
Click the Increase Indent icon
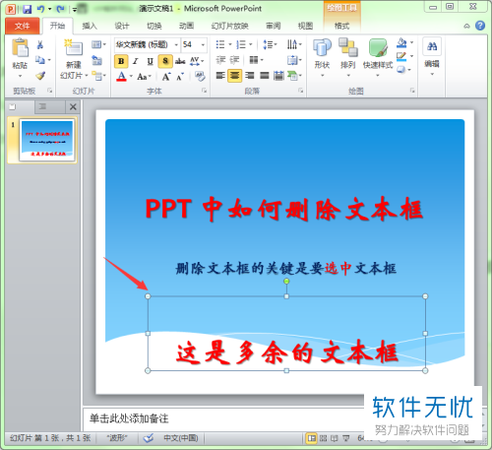pyautogui.click(x=234, y=60)
